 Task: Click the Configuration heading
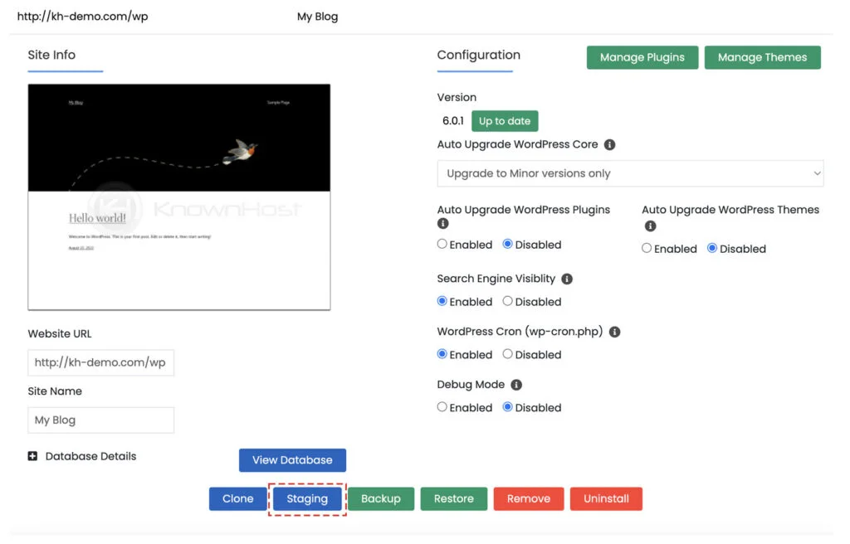(479, 56)
